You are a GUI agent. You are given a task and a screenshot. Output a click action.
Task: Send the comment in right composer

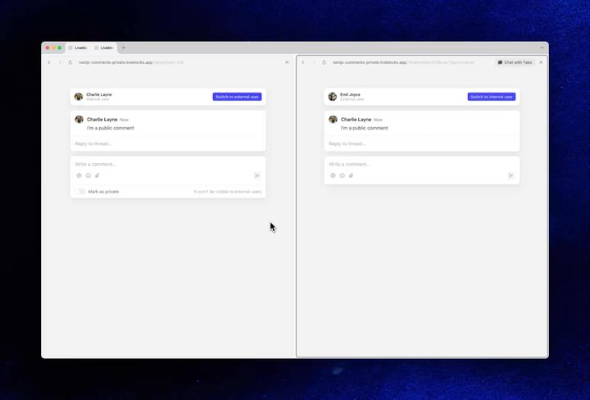pyautogui.click(x=511, y=175)
